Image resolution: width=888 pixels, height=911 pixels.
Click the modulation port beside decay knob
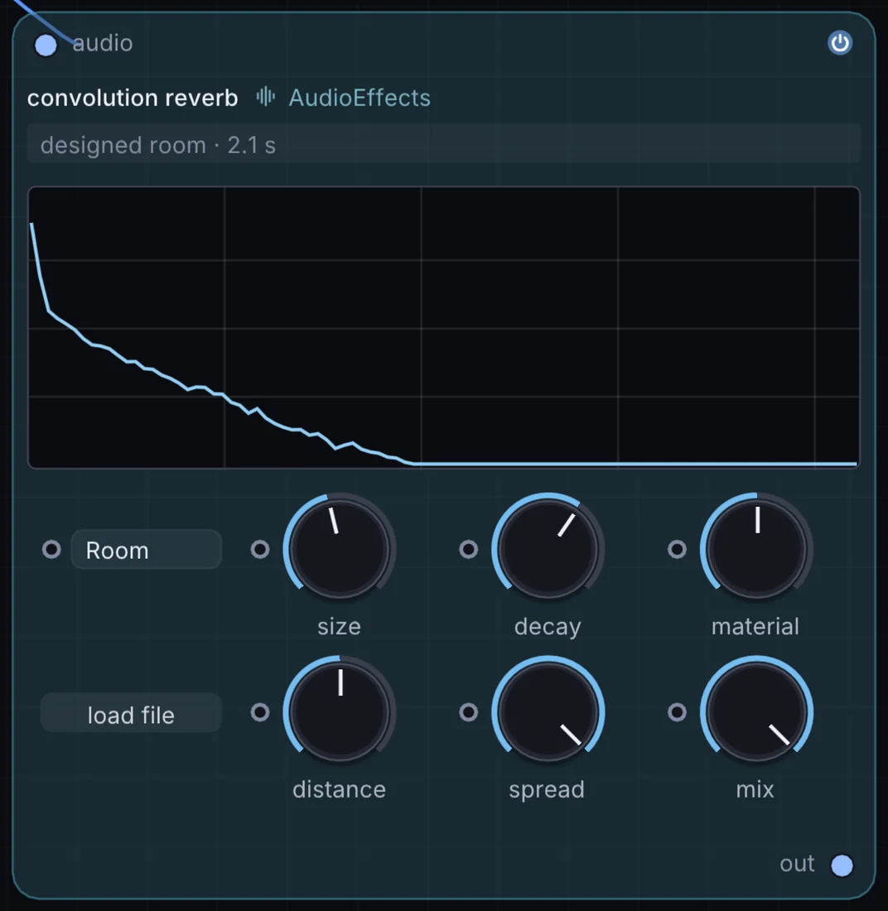[x=468, y=550]
